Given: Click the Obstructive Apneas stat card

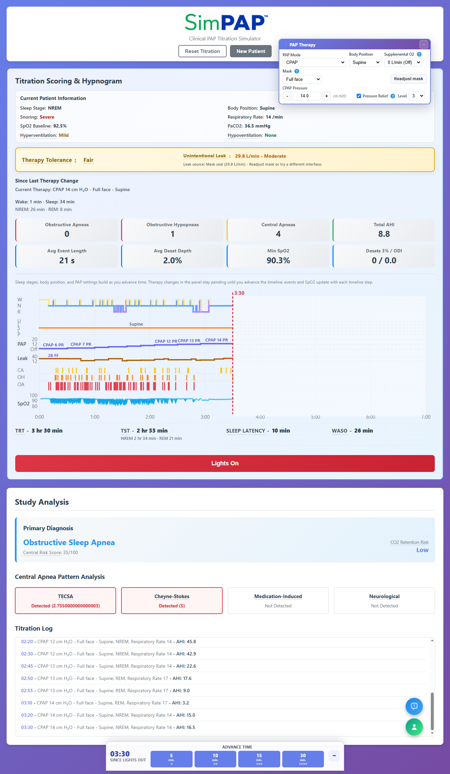Looking at the screenshot, I should click(67, 230).
